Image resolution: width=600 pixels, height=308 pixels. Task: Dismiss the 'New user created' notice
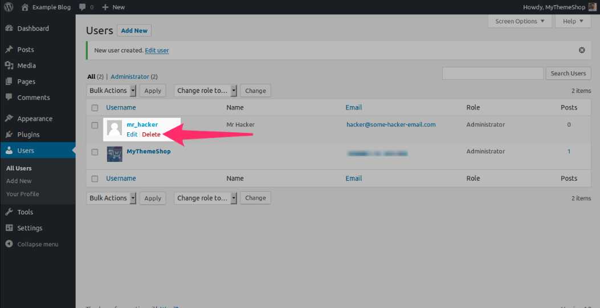click(x=582, y=50)
